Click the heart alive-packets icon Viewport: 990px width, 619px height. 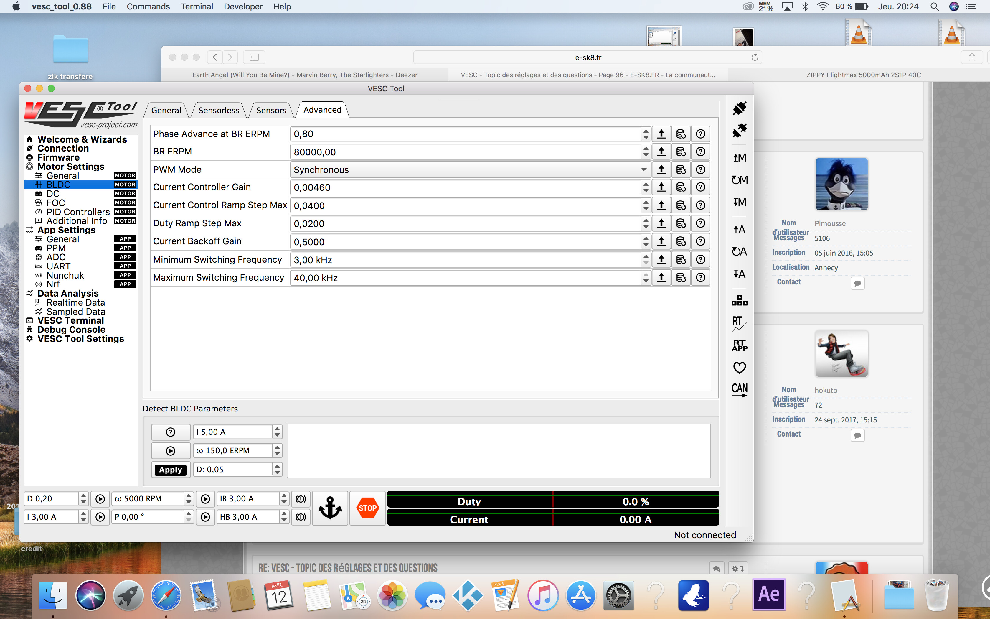[739, 368]
